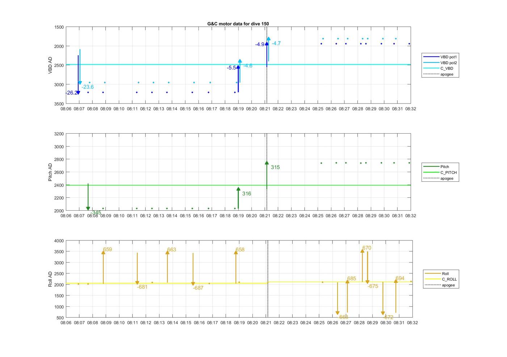This screenshot has height=357, width=507.
Task: Click the '08:32' tick under the Roll plot
Action: (412, 323)
